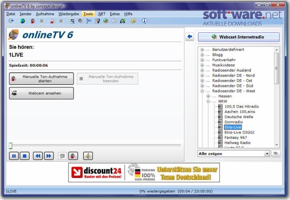The image size is (290, 200).
Task: Click the globe with package toolbar icon
Action: [106, 21]
